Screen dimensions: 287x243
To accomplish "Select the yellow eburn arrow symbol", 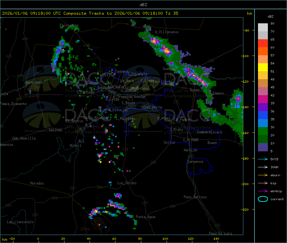I will (x=263, y=175).
